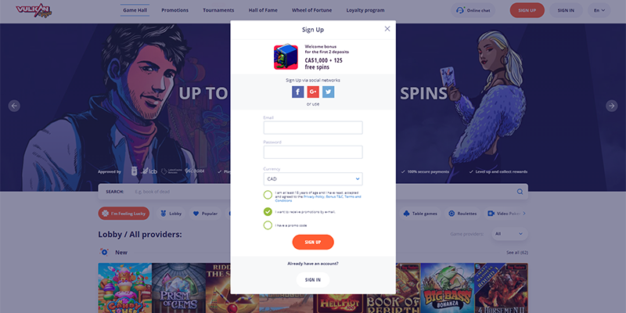Sign up with the Facebook icon
The height and width of the screenshot is (313, 626).
pos(298,92)
